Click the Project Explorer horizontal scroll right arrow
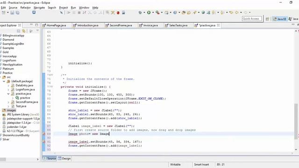The height and width of the screenshot is (168, 299). (37, 159)
